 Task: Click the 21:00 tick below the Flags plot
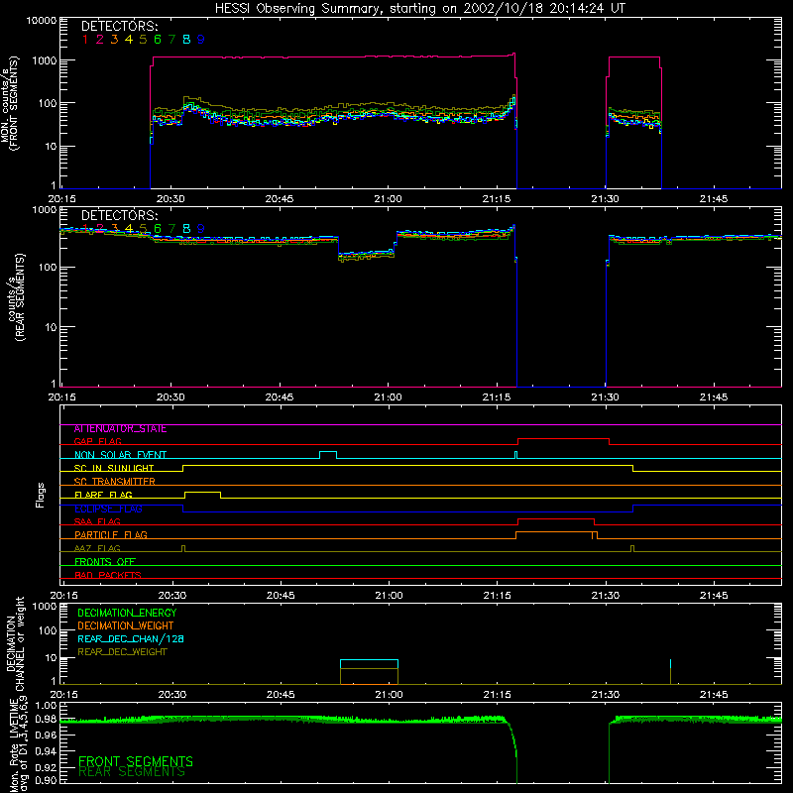(389, 596)
